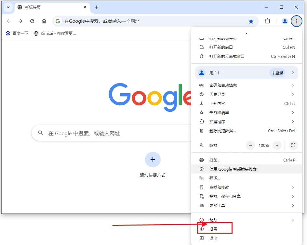Expand the 扩展程序 submenu arrow
Viewport: 307px width, 245px height.
click(293, 122)
